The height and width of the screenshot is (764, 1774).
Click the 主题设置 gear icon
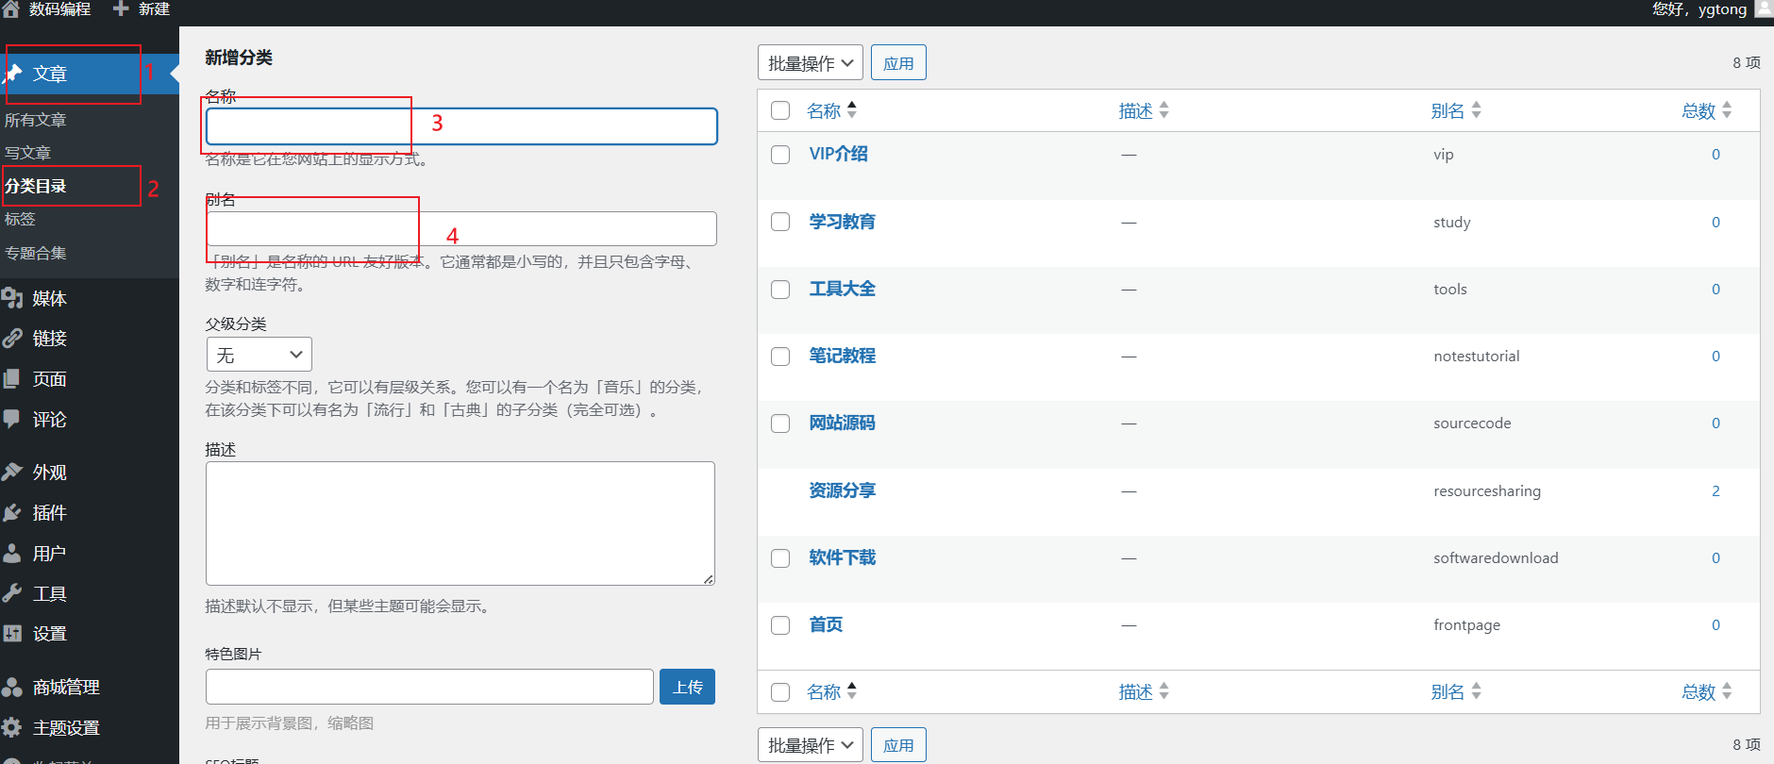(x=12, y=728)
